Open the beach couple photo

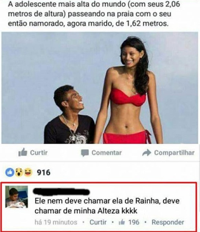(x=100, y=88)
